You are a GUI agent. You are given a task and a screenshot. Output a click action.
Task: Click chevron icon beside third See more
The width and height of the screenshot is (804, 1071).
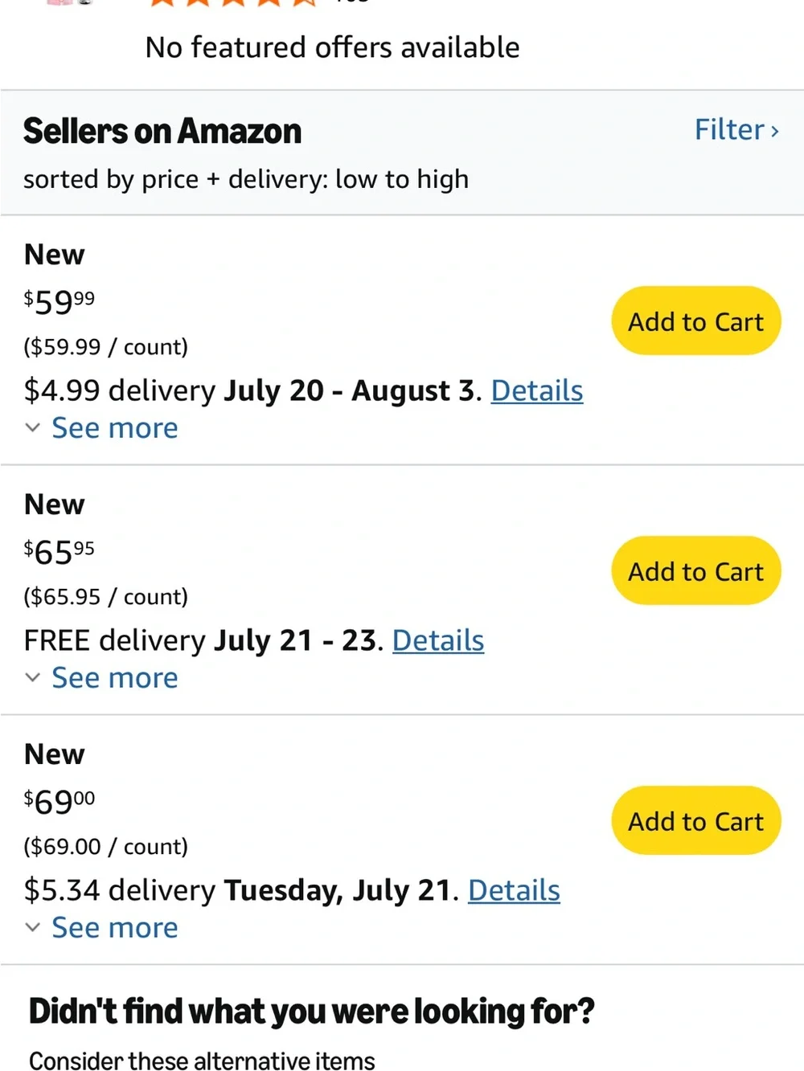33,928
